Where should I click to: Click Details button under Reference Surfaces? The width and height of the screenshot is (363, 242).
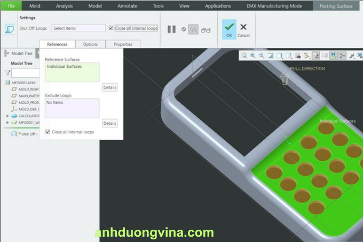tap(109, 87)
